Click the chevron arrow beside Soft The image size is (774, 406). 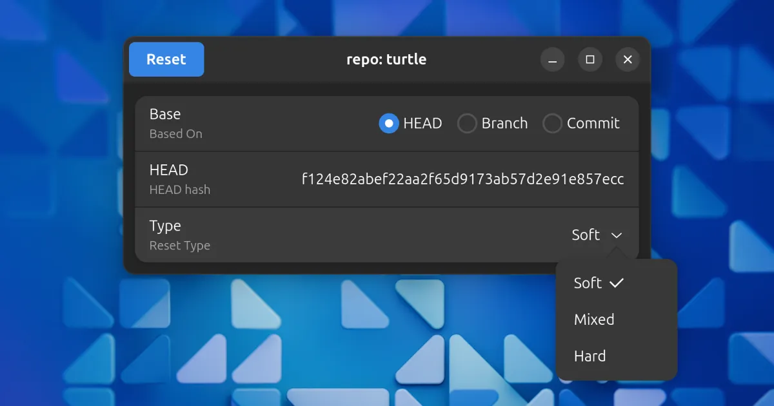[617, 235]
